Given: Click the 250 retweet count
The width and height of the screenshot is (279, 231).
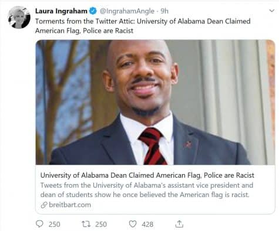Looking at the screenshot, I should coord(101,225).
